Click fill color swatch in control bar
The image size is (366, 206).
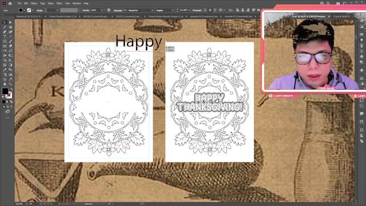(x=21, y=10)
